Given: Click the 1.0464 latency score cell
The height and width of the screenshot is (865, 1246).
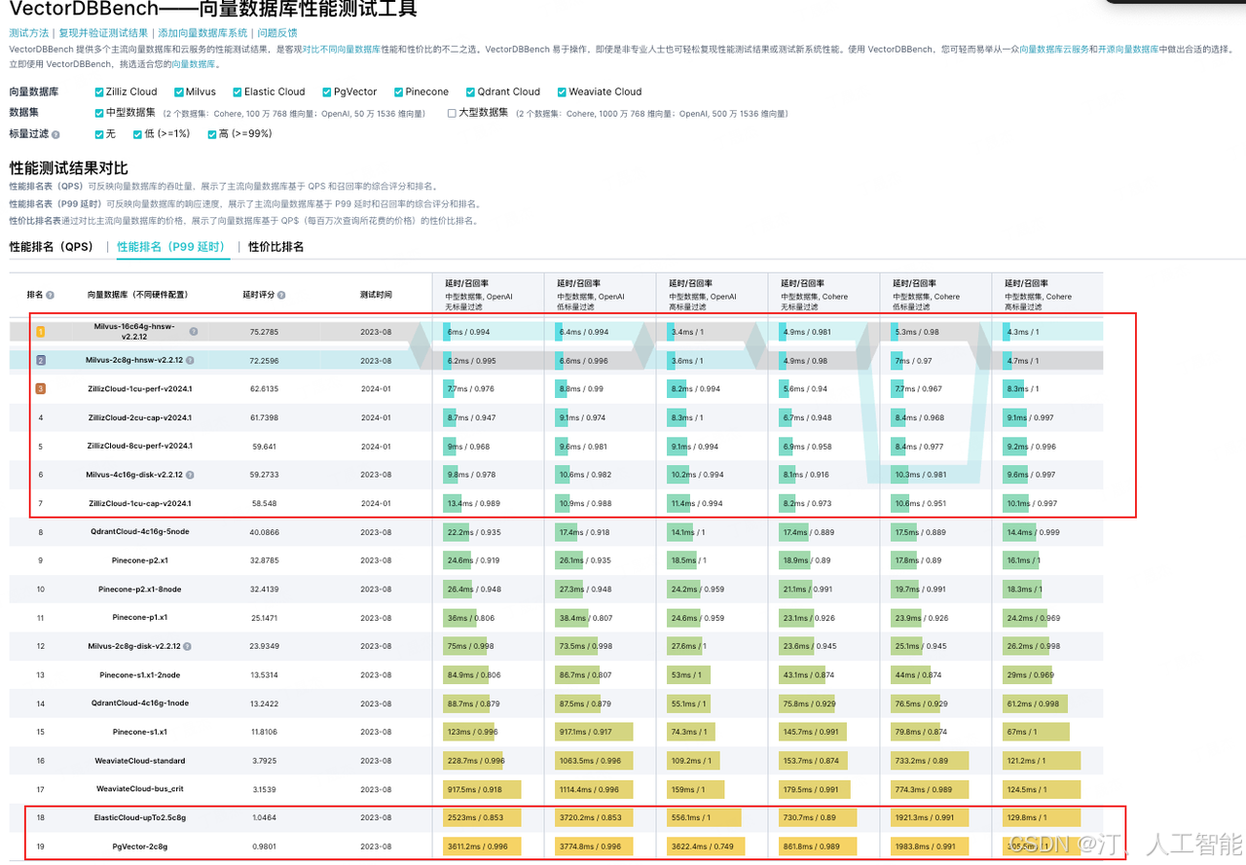Looking at the screenshot, I should click(264, 818).
